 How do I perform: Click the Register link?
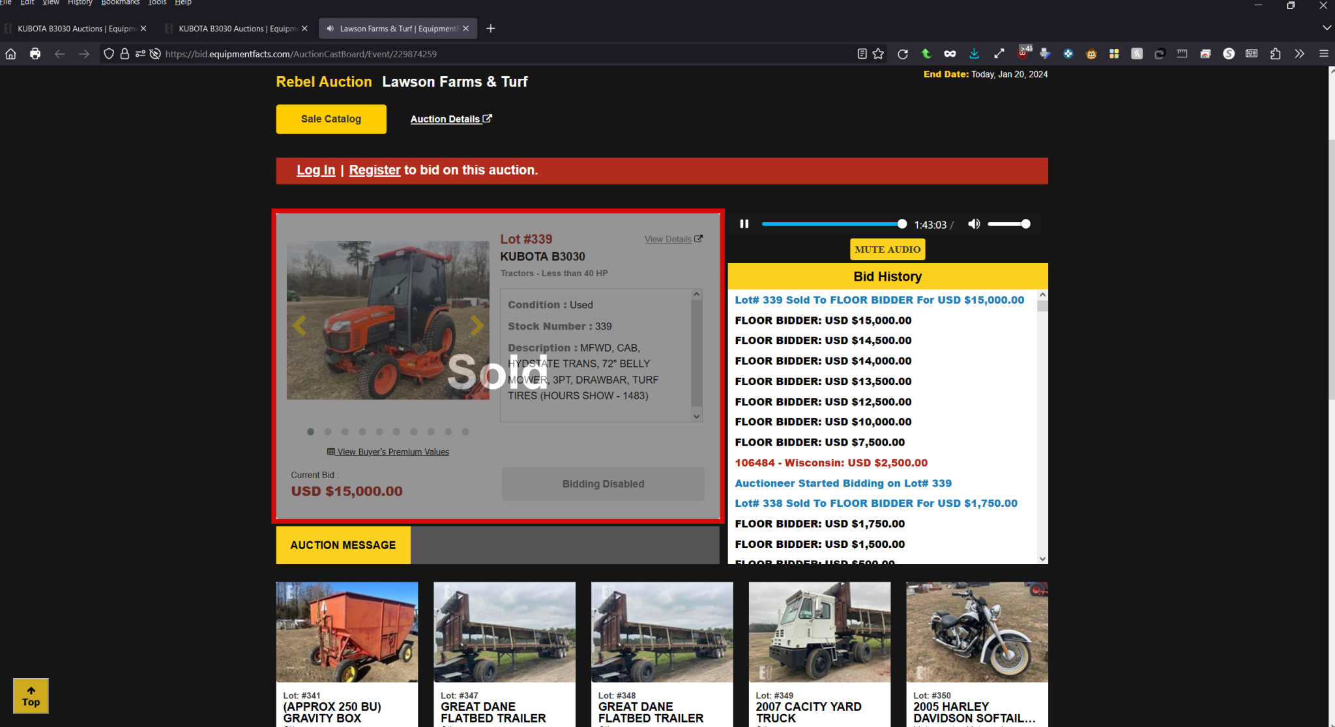coord(375,170)
